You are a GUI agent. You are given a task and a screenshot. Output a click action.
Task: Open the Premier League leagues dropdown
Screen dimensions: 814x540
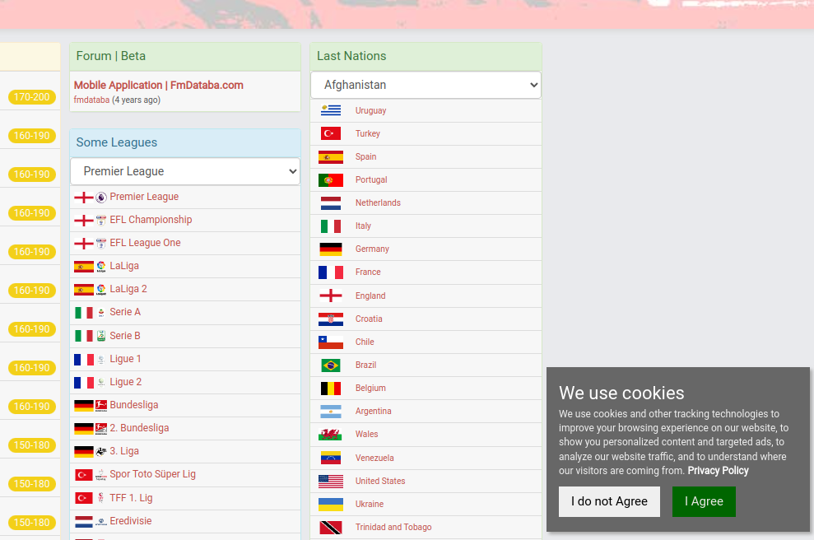[x=185, y=171]
